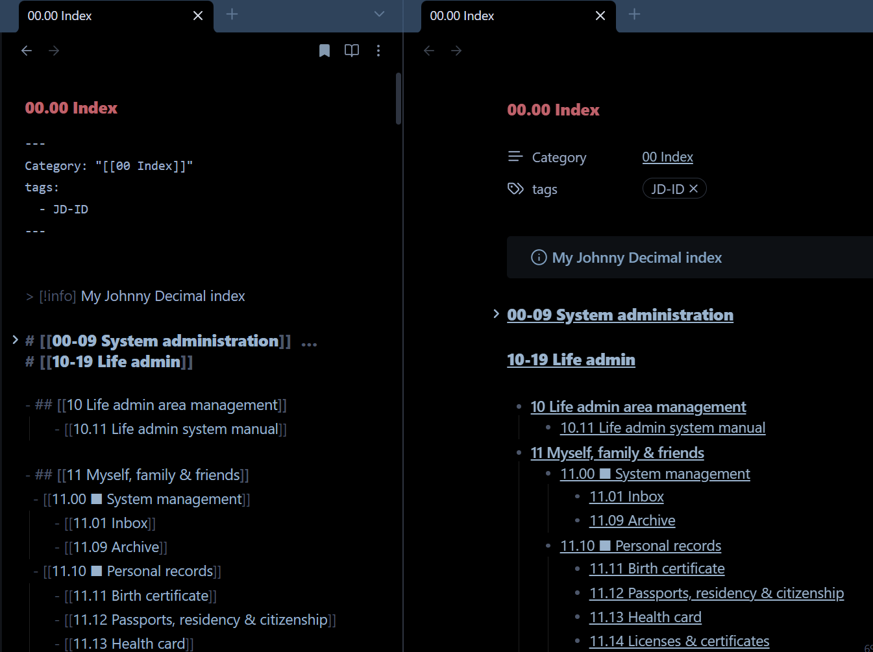Open the tab list dropdown chevron
Viewport: 873px width, 652px height.
pos(380,14)
